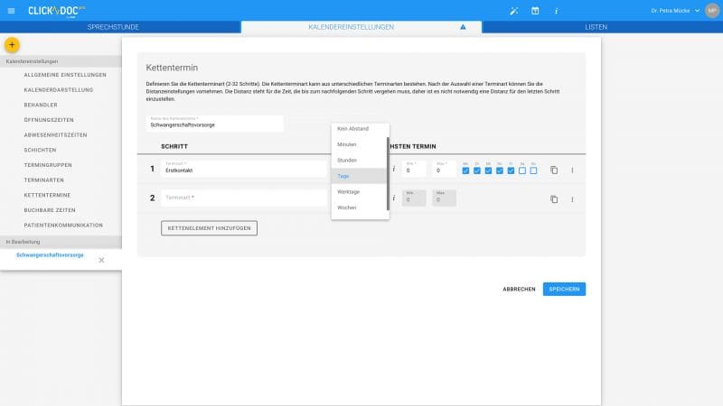
Task: Switch to the Sprechstunde tab
Action: pyautogui.click(x=113, y=27)
